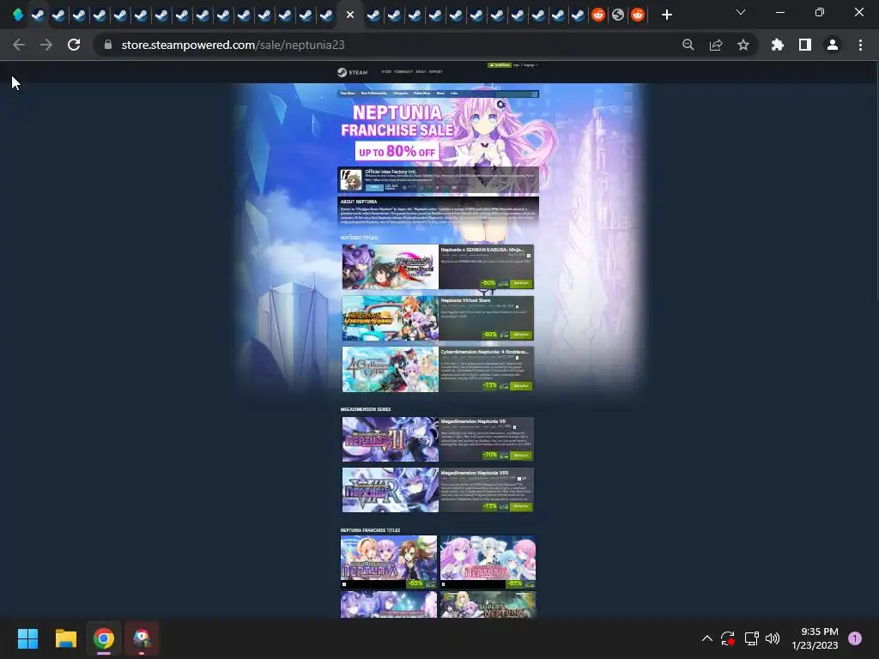Close the active tab with the X
This screenshot has height=659, width=879.
[350, 15]
